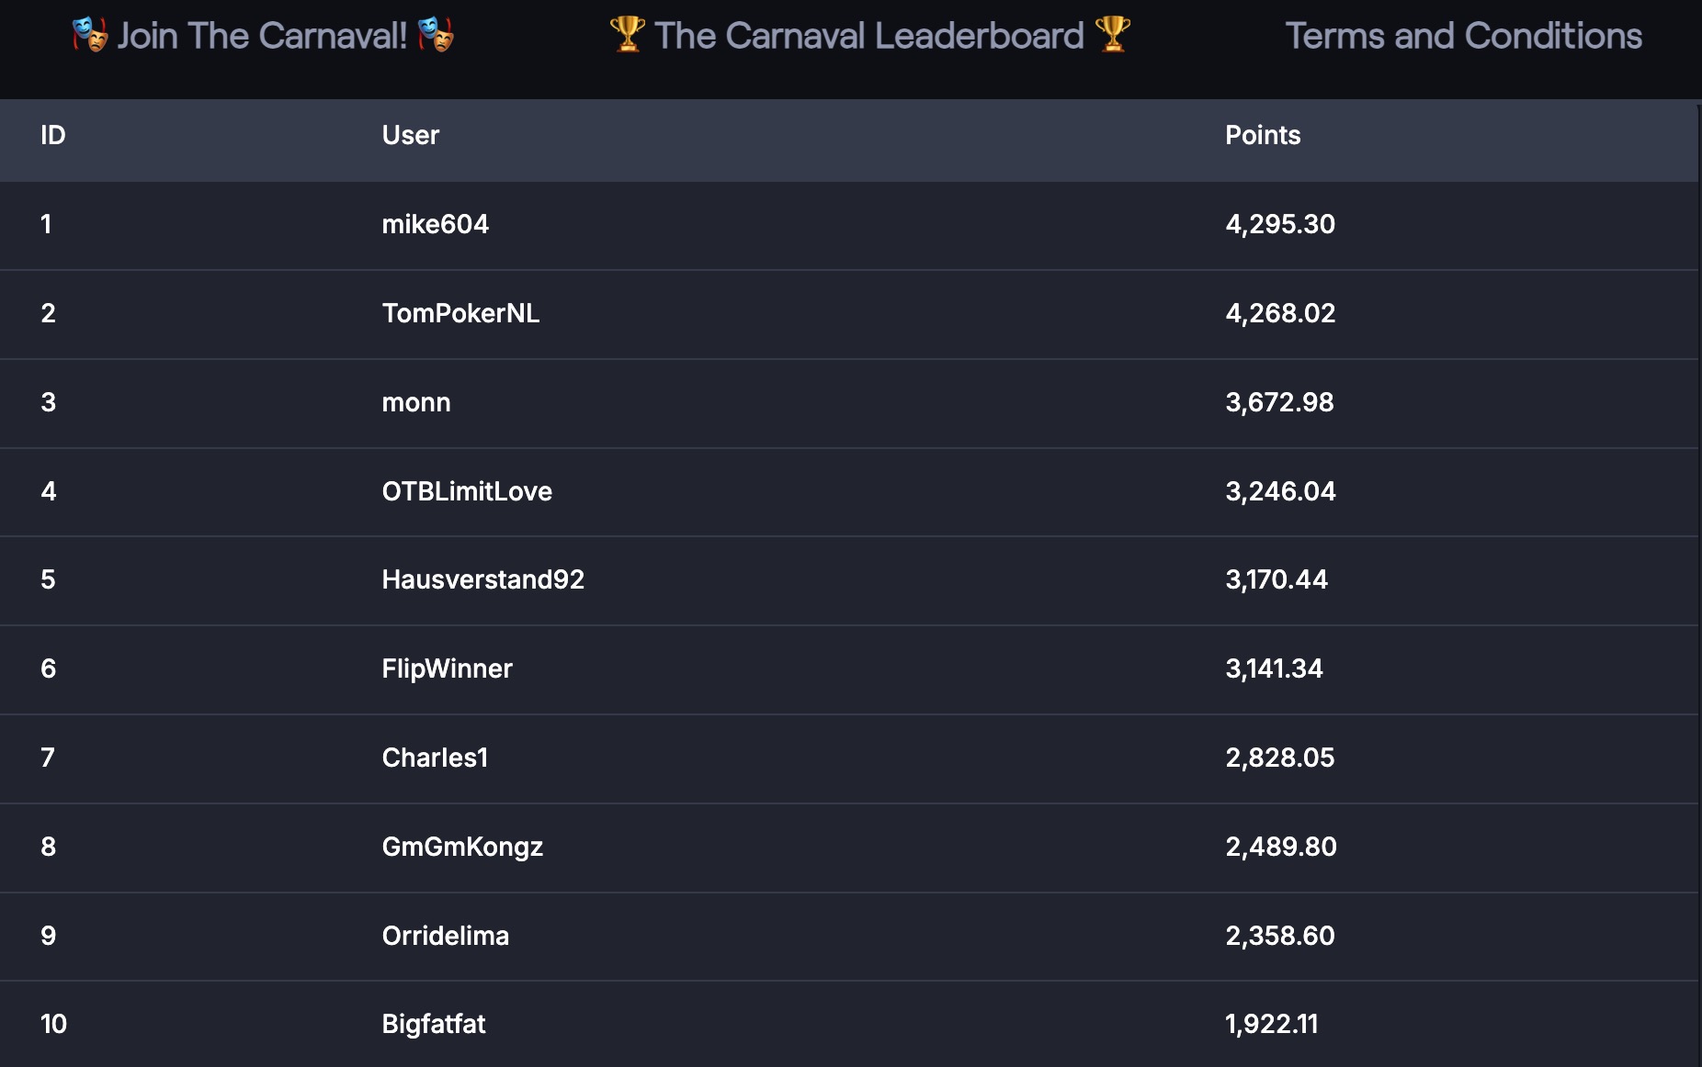Click the ID column header
The image size is (1702, 1067).
53,135
